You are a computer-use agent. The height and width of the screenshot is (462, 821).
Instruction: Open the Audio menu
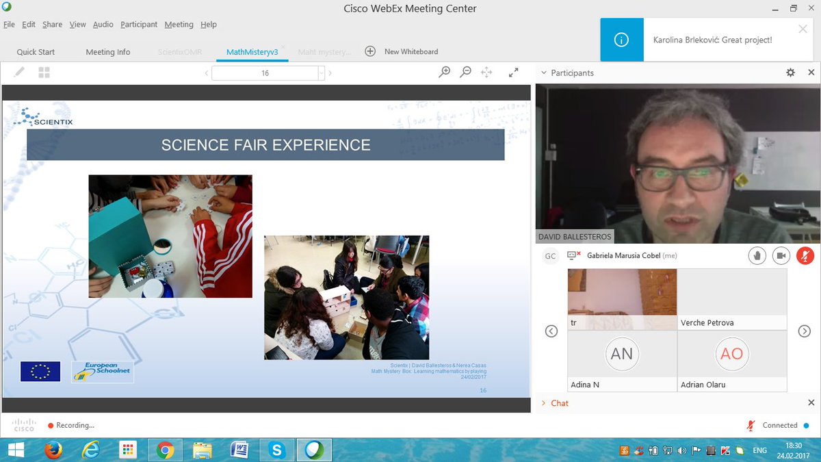click(x=103, y=24)
